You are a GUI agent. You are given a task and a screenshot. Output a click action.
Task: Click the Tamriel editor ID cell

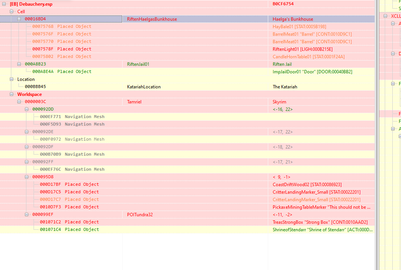(x=195, y=102)
